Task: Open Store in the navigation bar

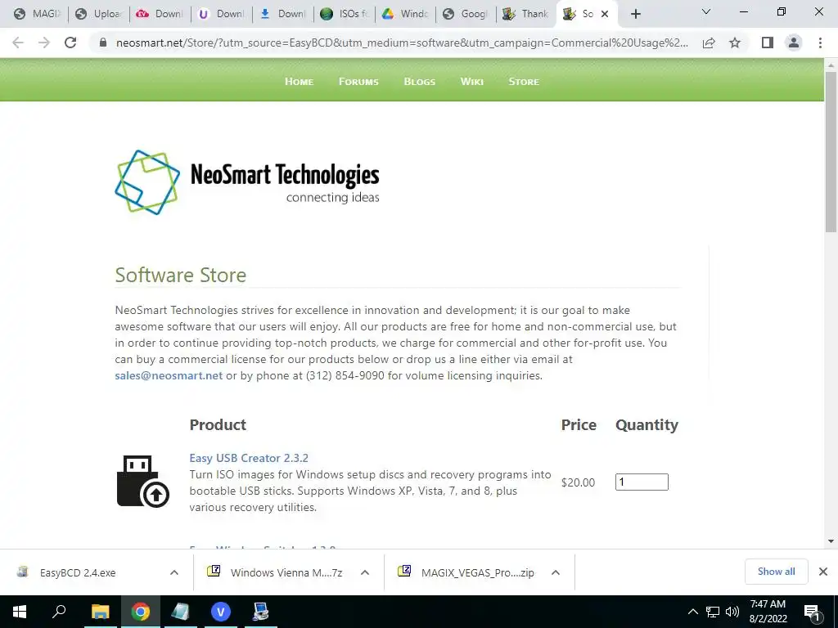Action: pyautogui.click(x=524, y=82)
